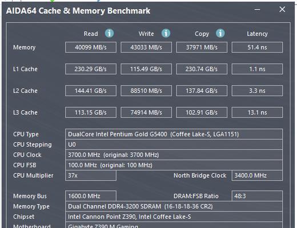Select the L2 Cache Write value 88510 MB/s

point(146,91)
